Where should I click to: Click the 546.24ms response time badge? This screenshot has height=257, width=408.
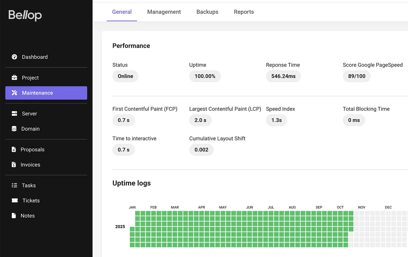[x=283, y=76]
